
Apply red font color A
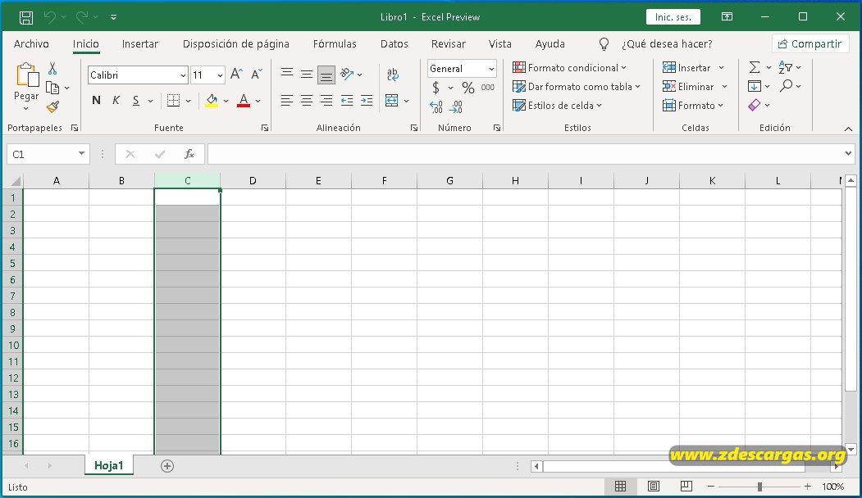click(244, 101)
